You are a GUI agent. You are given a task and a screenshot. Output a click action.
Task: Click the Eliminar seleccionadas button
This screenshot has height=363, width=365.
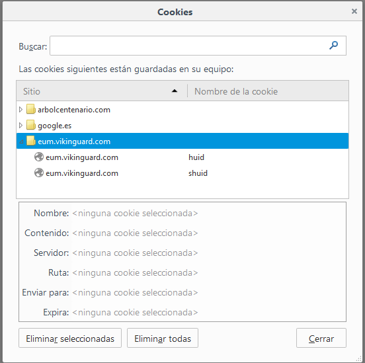[x=70, y=338]
